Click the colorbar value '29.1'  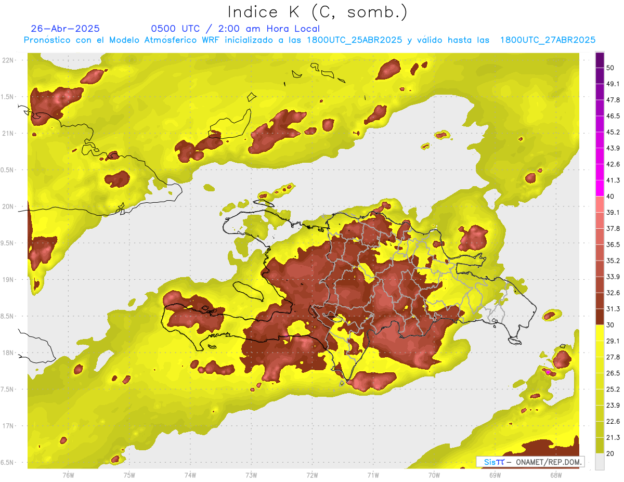click(613, 341)
